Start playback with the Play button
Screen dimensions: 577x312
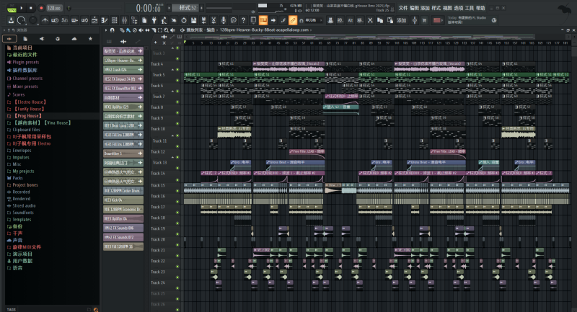pyautogui.click(x=22, y=8)
